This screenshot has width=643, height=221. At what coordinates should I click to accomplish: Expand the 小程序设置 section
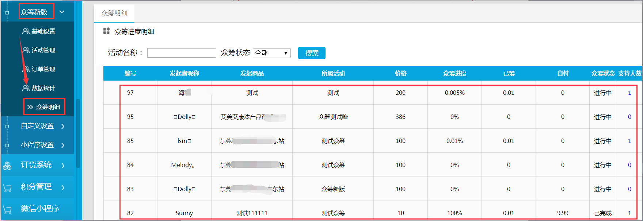coord(63,145)
